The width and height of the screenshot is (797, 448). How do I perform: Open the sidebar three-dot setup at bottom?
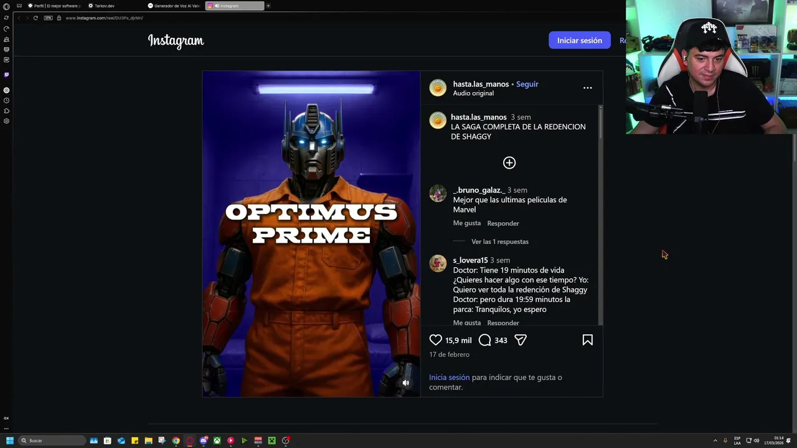click(x=6, y=428)
